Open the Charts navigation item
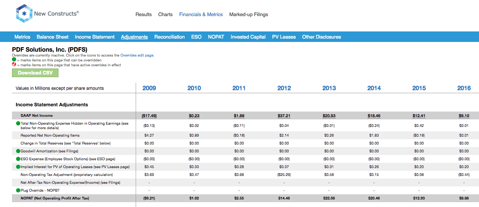Image resolution: width=479 pixels, height=207 pixels. 165,15
